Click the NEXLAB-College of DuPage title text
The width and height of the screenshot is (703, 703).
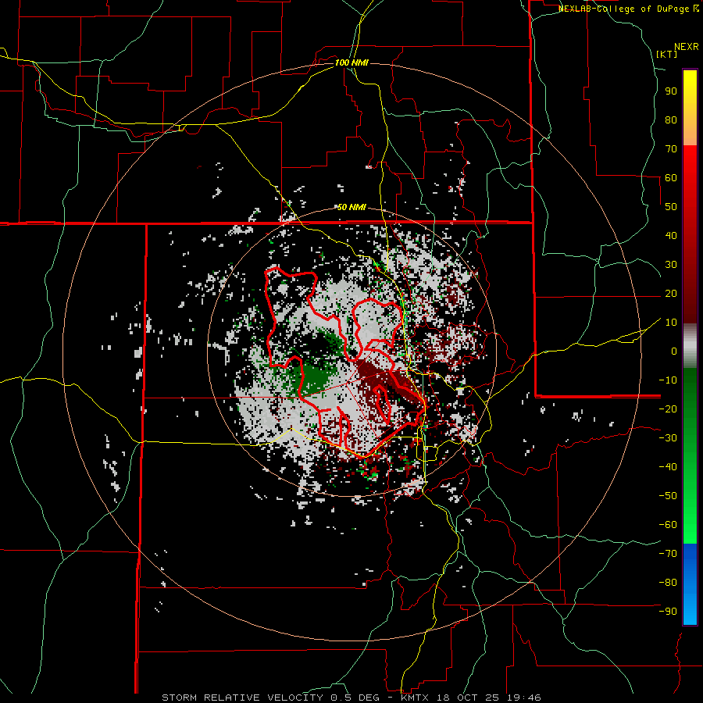coord(624,9)
